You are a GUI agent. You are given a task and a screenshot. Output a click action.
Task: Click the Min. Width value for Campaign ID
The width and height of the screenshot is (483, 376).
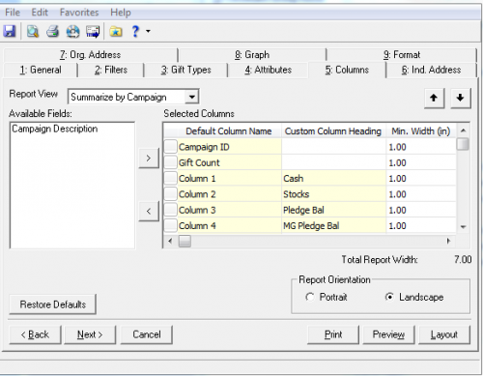[x=421, y=147]
